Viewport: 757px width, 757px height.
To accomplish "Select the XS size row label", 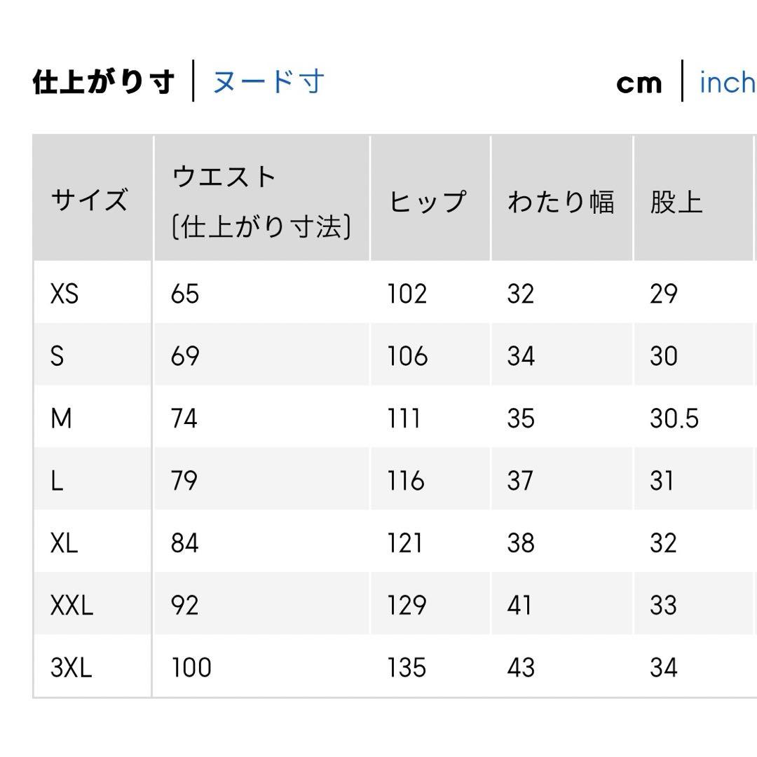I will coord(64,294).
